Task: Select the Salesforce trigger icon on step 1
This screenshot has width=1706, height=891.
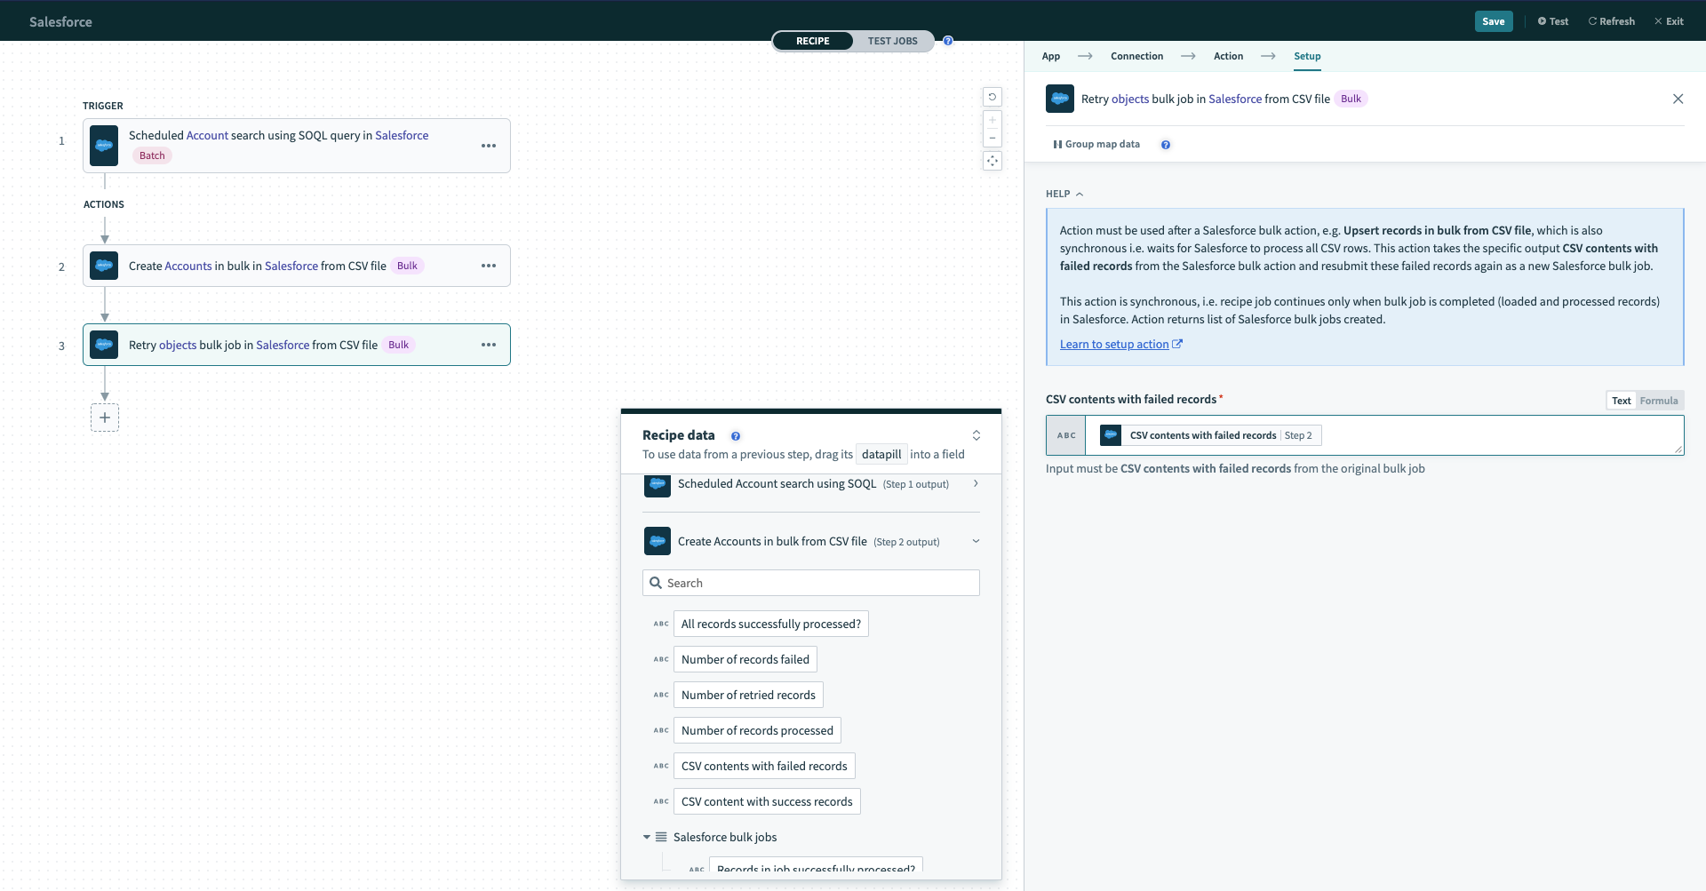Action: (104, 145)
